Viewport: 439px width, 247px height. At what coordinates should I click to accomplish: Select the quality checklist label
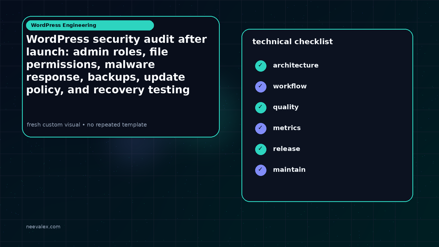tap(286, 107)
